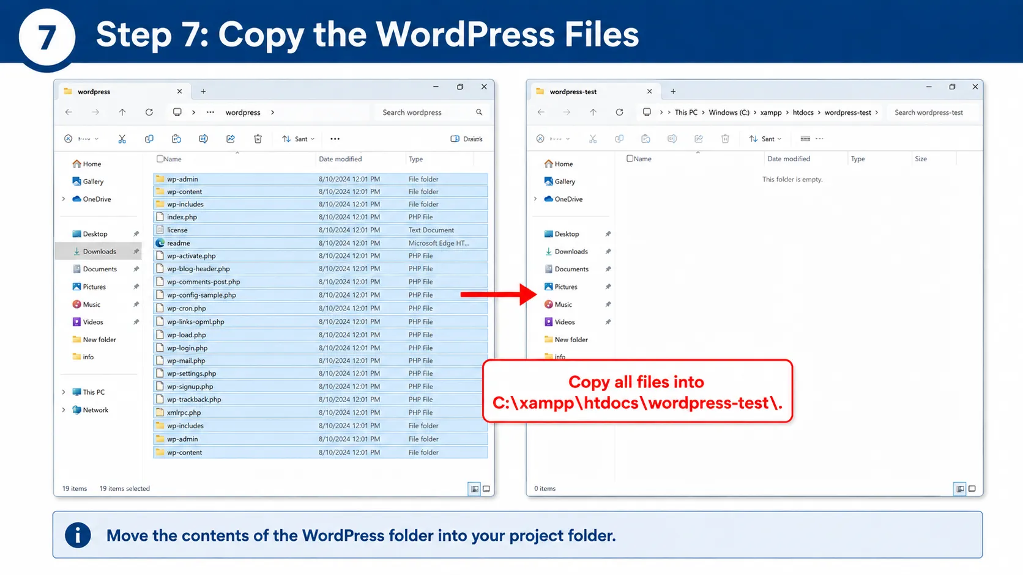This screenshot has height=575, width=1023.
Task: Click details view icon in wordpress-test status bar
Action: pos(960,489)
